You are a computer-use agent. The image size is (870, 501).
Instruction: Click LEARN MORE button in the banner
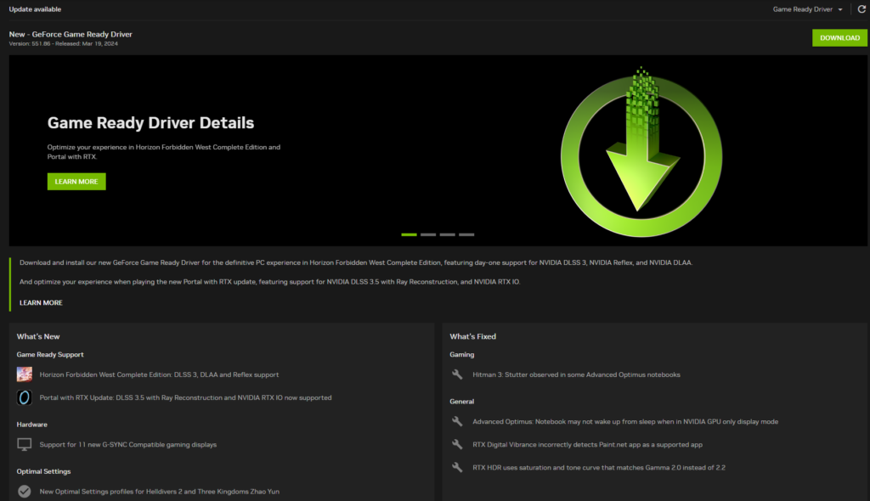coord(76,182)
